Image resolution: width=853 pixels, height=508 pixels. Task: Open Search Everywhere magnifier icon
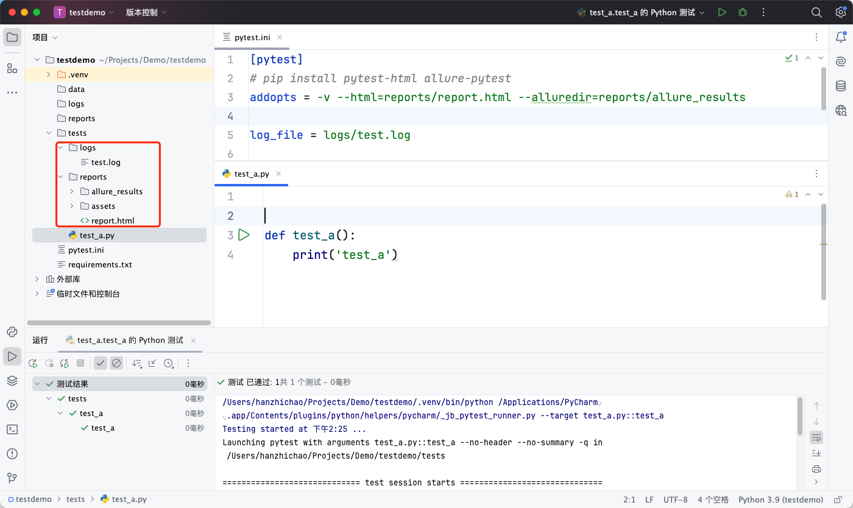point(816,12)
